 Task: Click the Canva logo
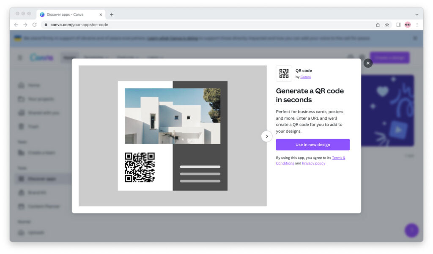(x=42, y=57)
